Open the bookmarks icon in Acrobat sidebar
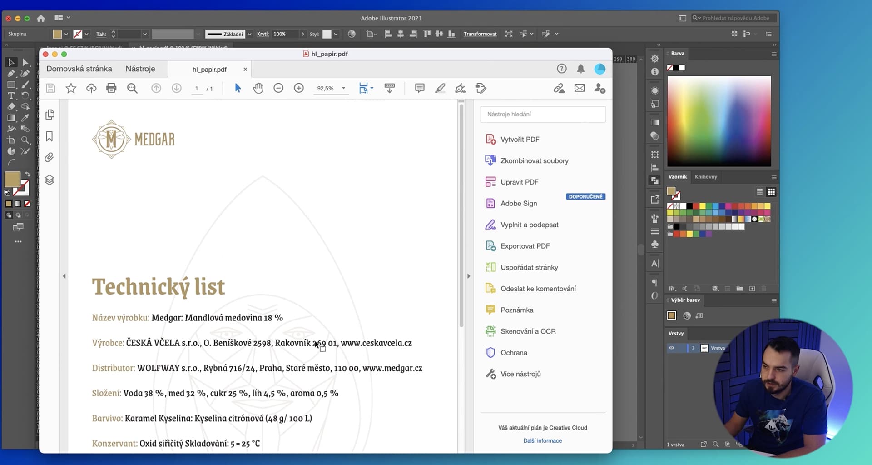 [50, 136]
